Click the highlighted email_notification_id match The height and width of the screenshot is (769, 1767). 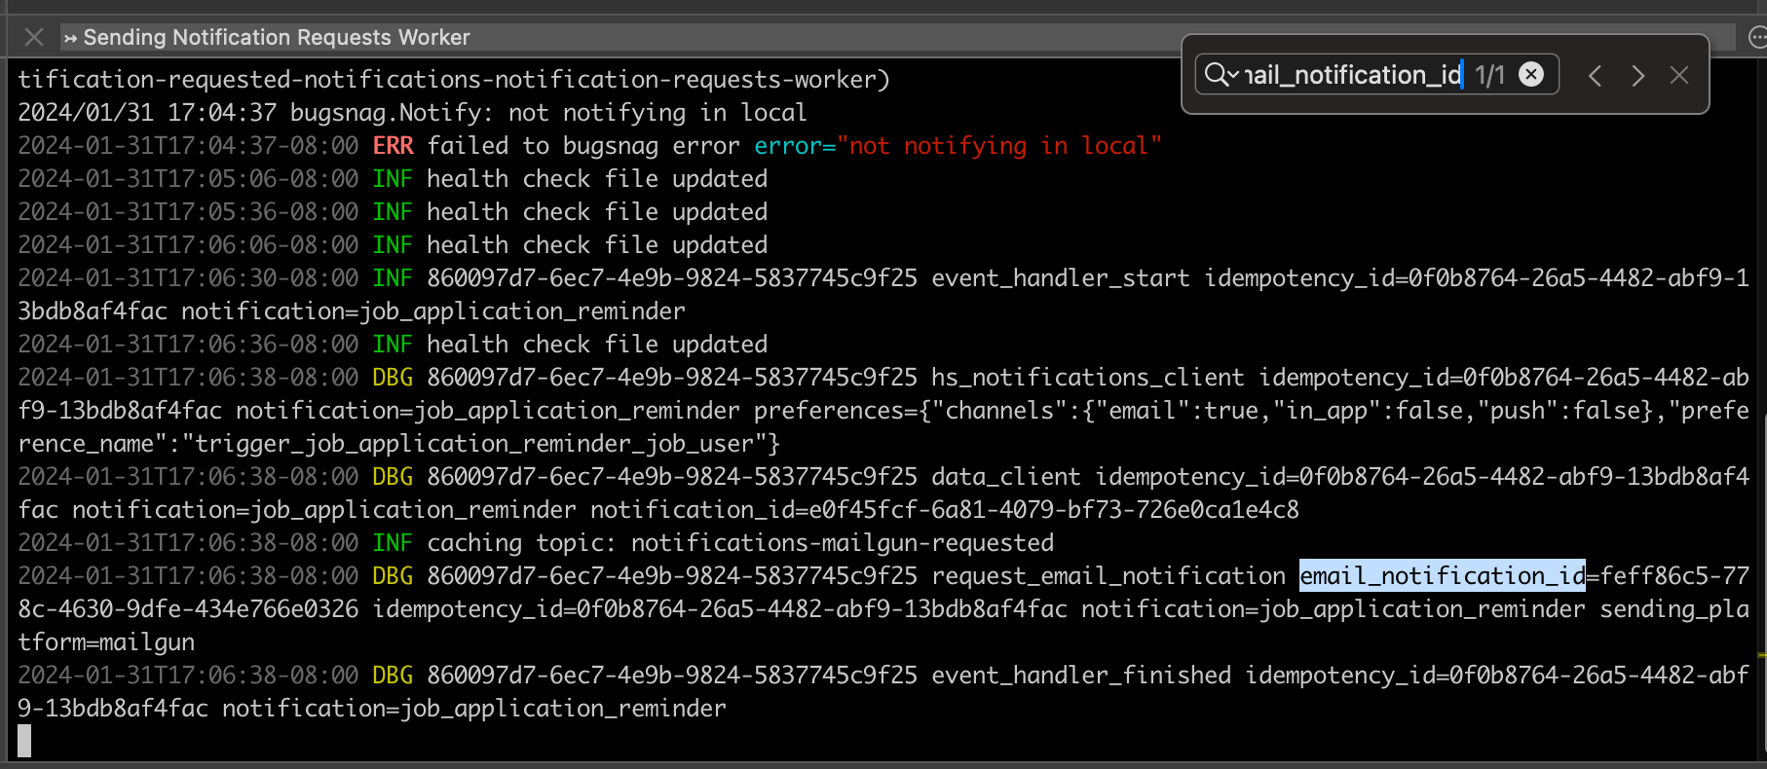(1442, 576)
